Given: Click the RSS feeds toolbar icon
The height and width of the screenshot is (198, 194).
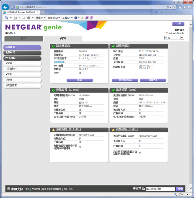Looking at the screenshot, I should [x=15, y=18].
